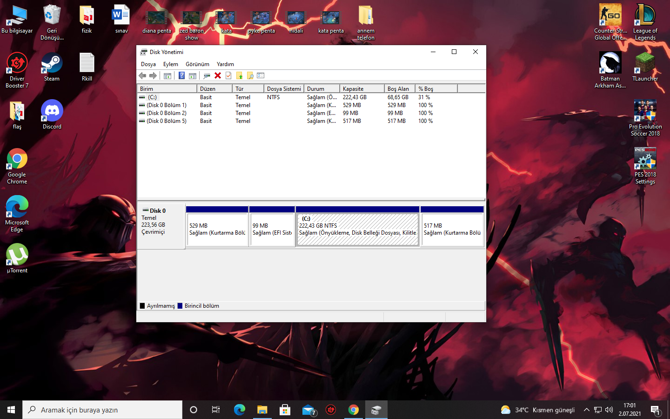Screen dimensions: 670x419
Task: Select the 517 MB recovery partition block
Action: (x=452, y=226)
